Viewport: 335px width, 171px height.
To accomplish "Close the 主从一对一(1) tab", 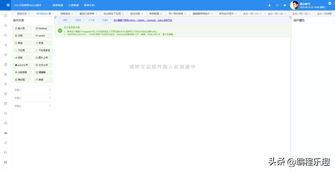I will (261, 14).
